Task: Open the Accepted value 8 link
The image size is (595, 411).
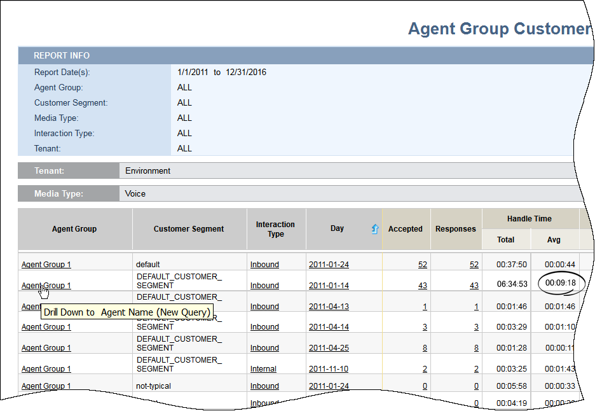Action: 424,348
